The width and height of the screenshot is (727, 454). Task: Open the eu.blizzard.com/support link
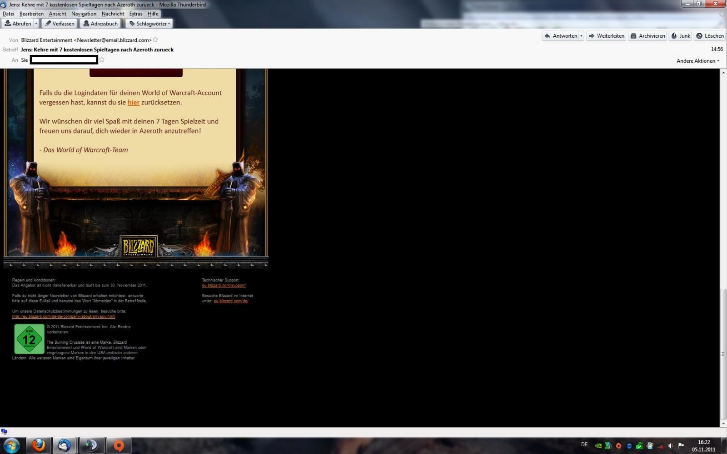tap(224, 286)
